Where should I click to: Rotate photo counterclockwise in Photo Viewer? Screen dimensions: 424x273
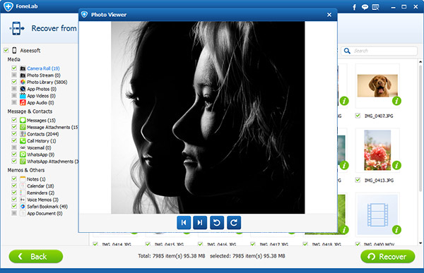pyautogui.click(x=217, y=222)
